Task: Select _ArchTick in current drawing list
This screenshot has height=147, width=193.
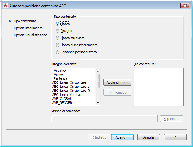Action: point(59,70)
